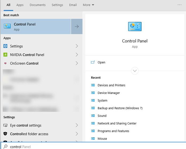Screen dimensions: 186x149
Task: Open Sound recent item
Action: point(102,116)
